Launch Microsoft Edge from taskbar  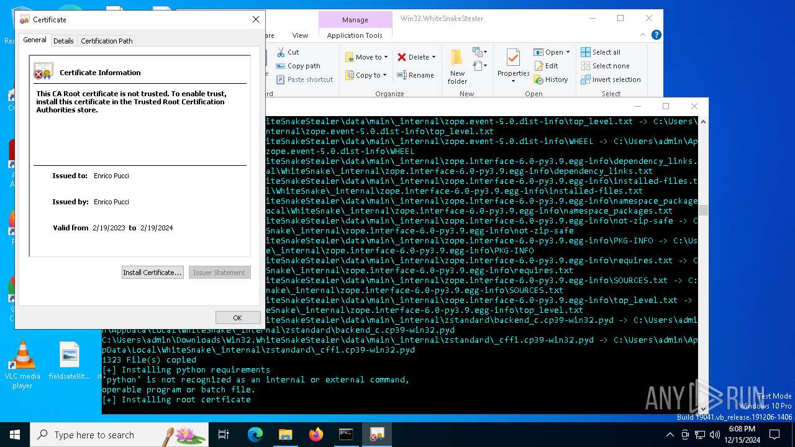pos(255,435)
